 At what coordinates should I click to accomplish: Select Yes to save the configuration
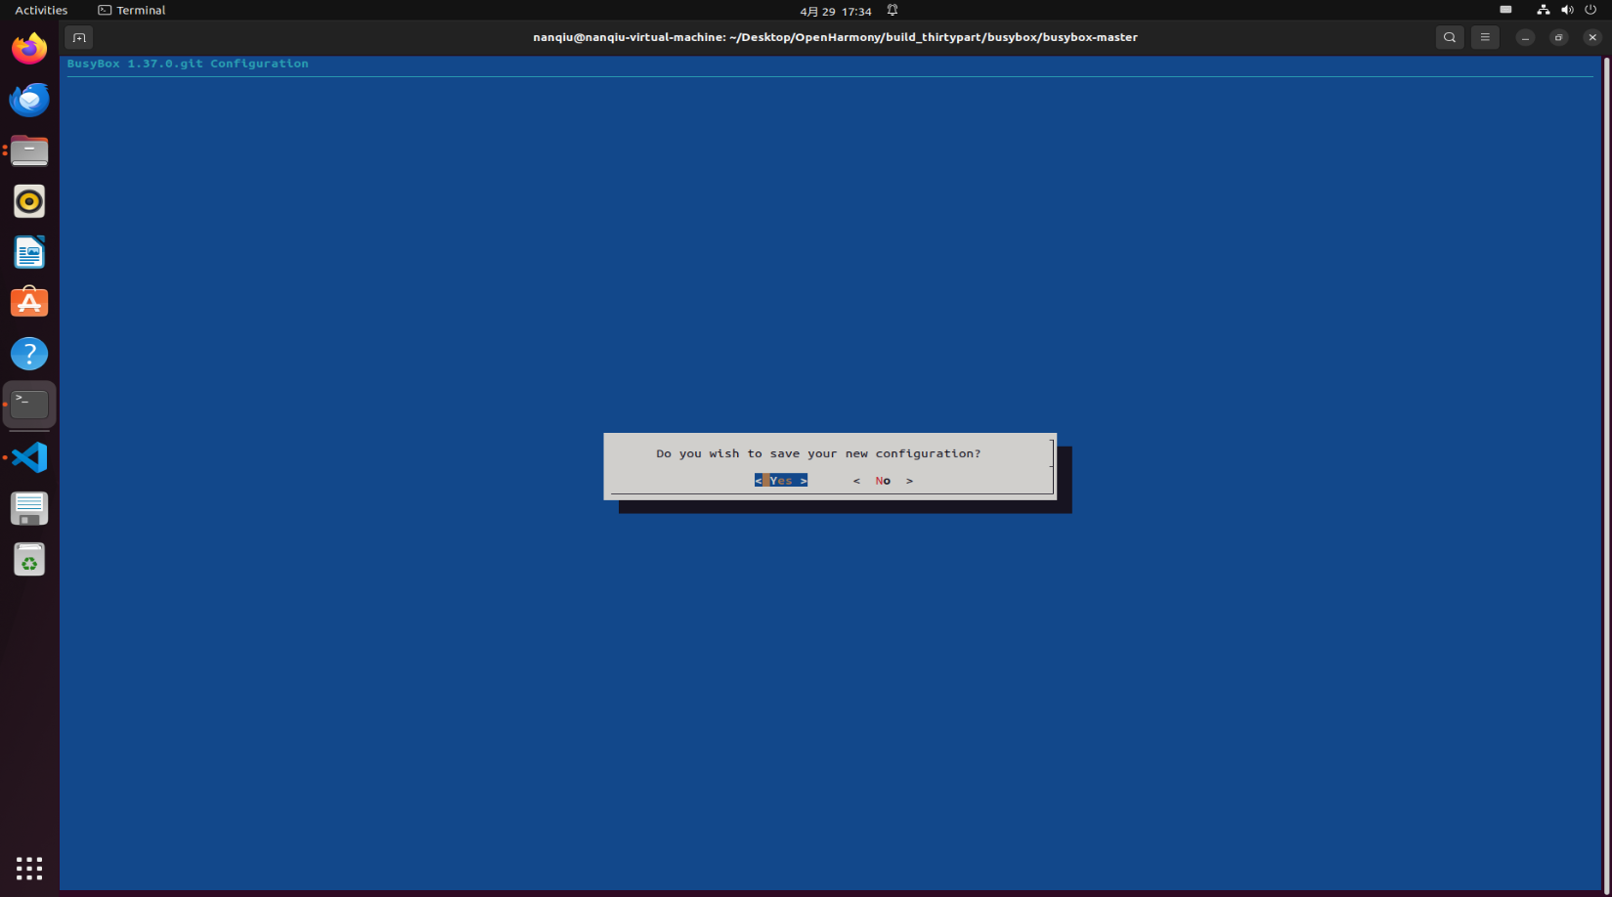[x=781, y=481]
